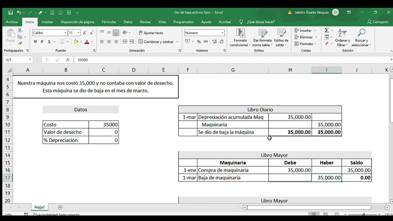This screenshot has width=393, height=221.
Task: Select the AutoSum sigma icon
Action: (x=327, y=30)
